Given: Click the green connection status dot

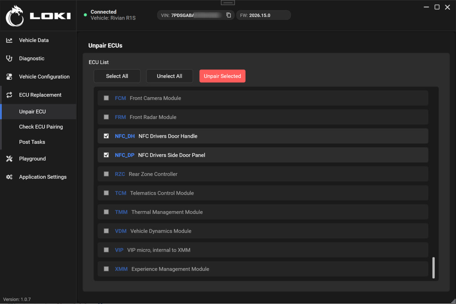Looking at the screenshot, I should (x=85, y=15).
